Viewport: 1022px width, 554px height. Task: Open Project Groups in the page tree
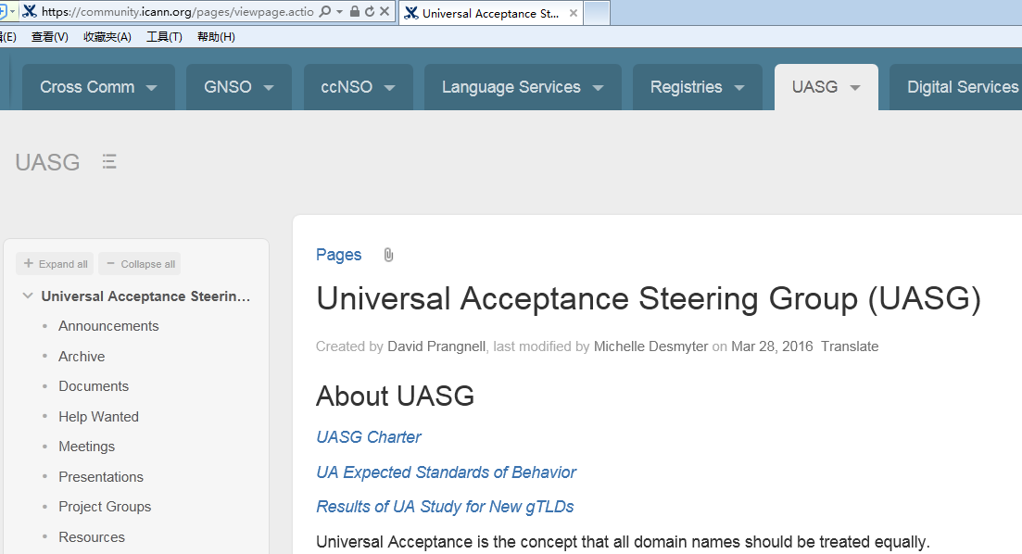tap(105, 507)
